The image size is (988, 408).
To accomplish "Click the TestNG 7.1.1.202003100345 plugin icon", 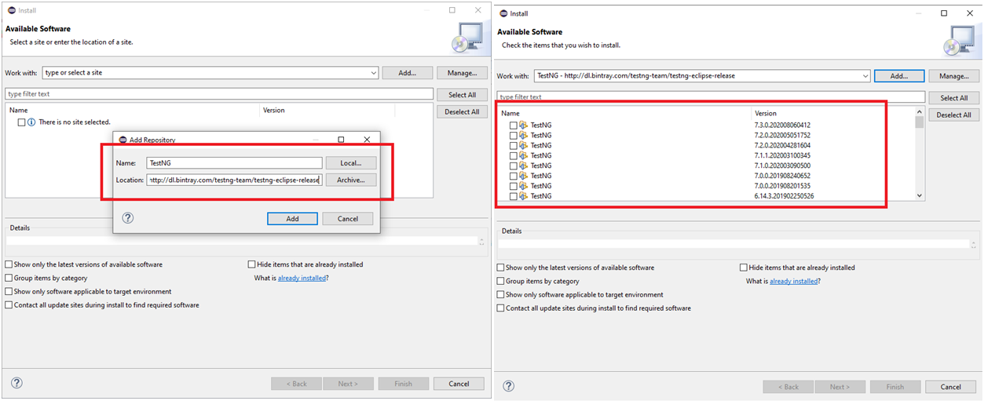I will click(523, 155).
